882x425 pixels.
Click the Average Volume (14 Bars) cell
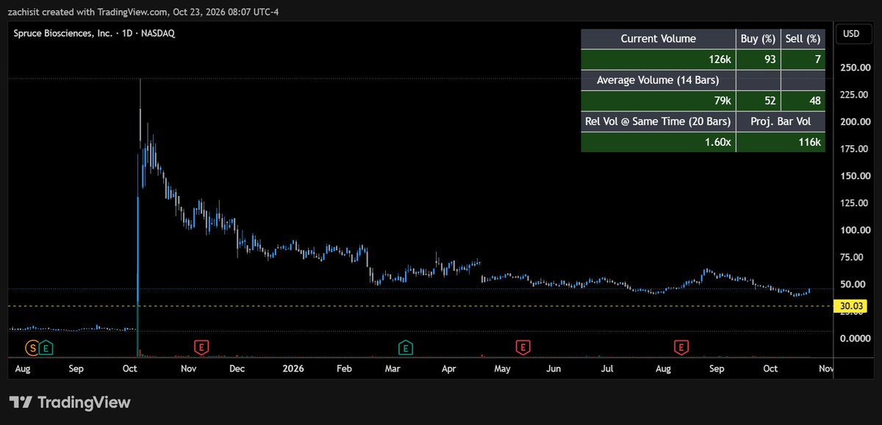tap(659, 80)
